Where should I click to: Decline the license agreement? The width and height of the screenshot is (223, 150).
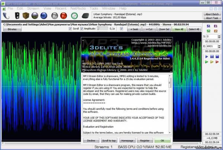[91, 140]
